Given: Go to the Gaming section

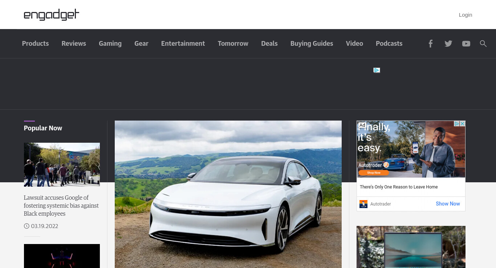Looking at the screenshot, I should (110, 44).
